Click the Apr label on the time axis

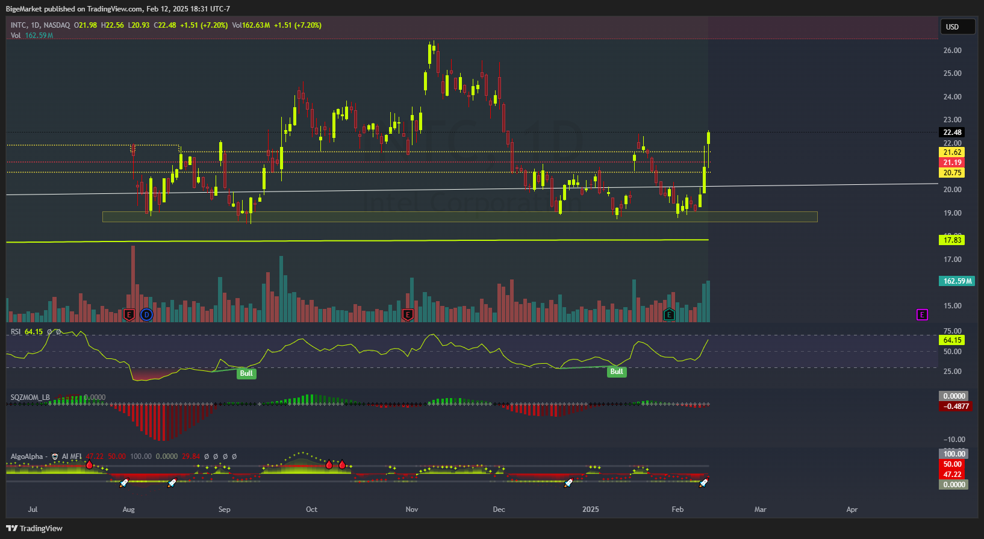click(852, 509)
